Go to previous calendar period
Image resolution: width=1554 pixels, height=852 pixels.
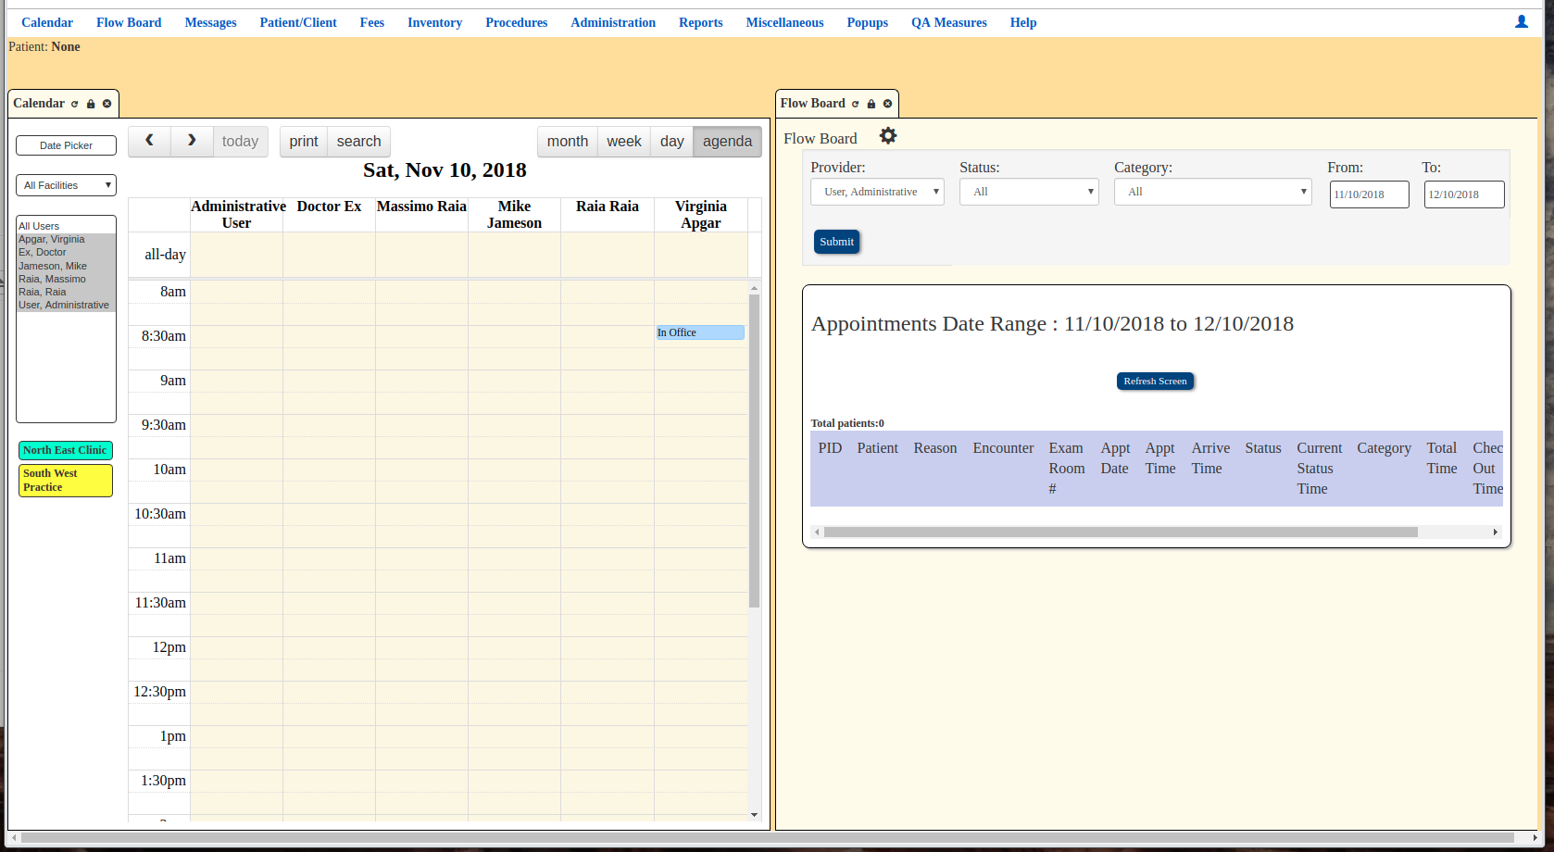[x=149, y=141]
